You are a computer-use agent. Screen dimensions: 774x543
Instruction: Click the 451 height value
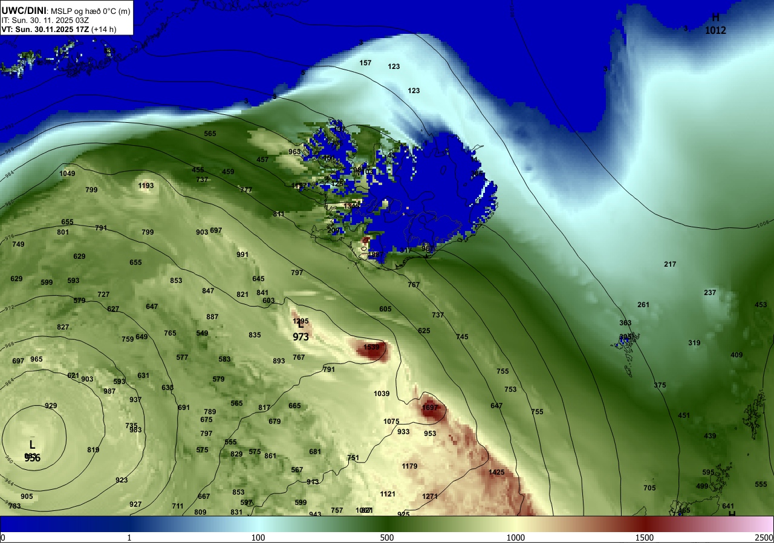click(684, 415)
